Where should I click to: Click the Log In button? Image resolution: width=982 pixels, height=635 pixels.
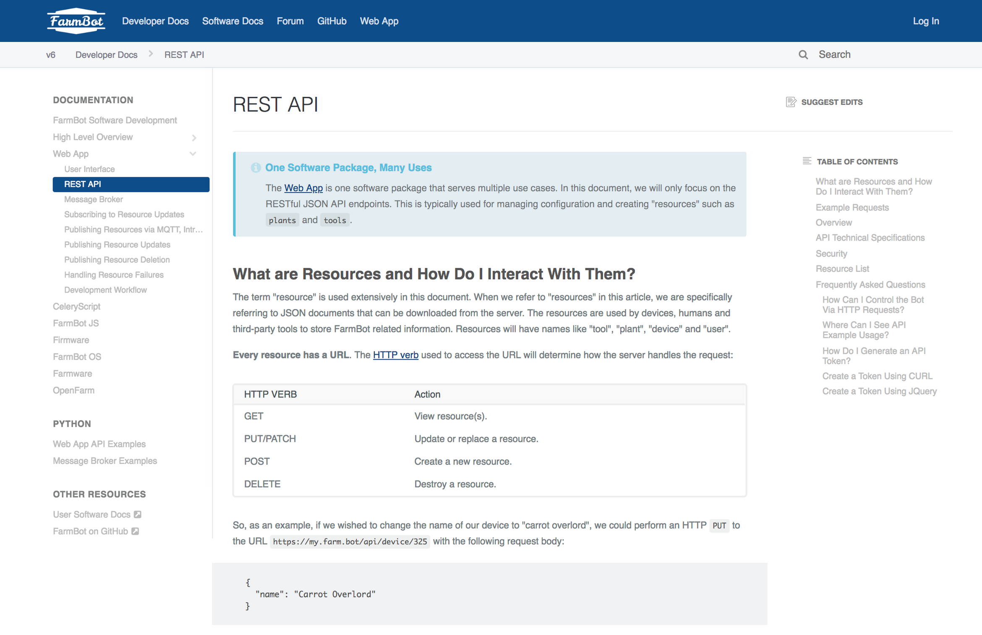click(x=926, y=21)
